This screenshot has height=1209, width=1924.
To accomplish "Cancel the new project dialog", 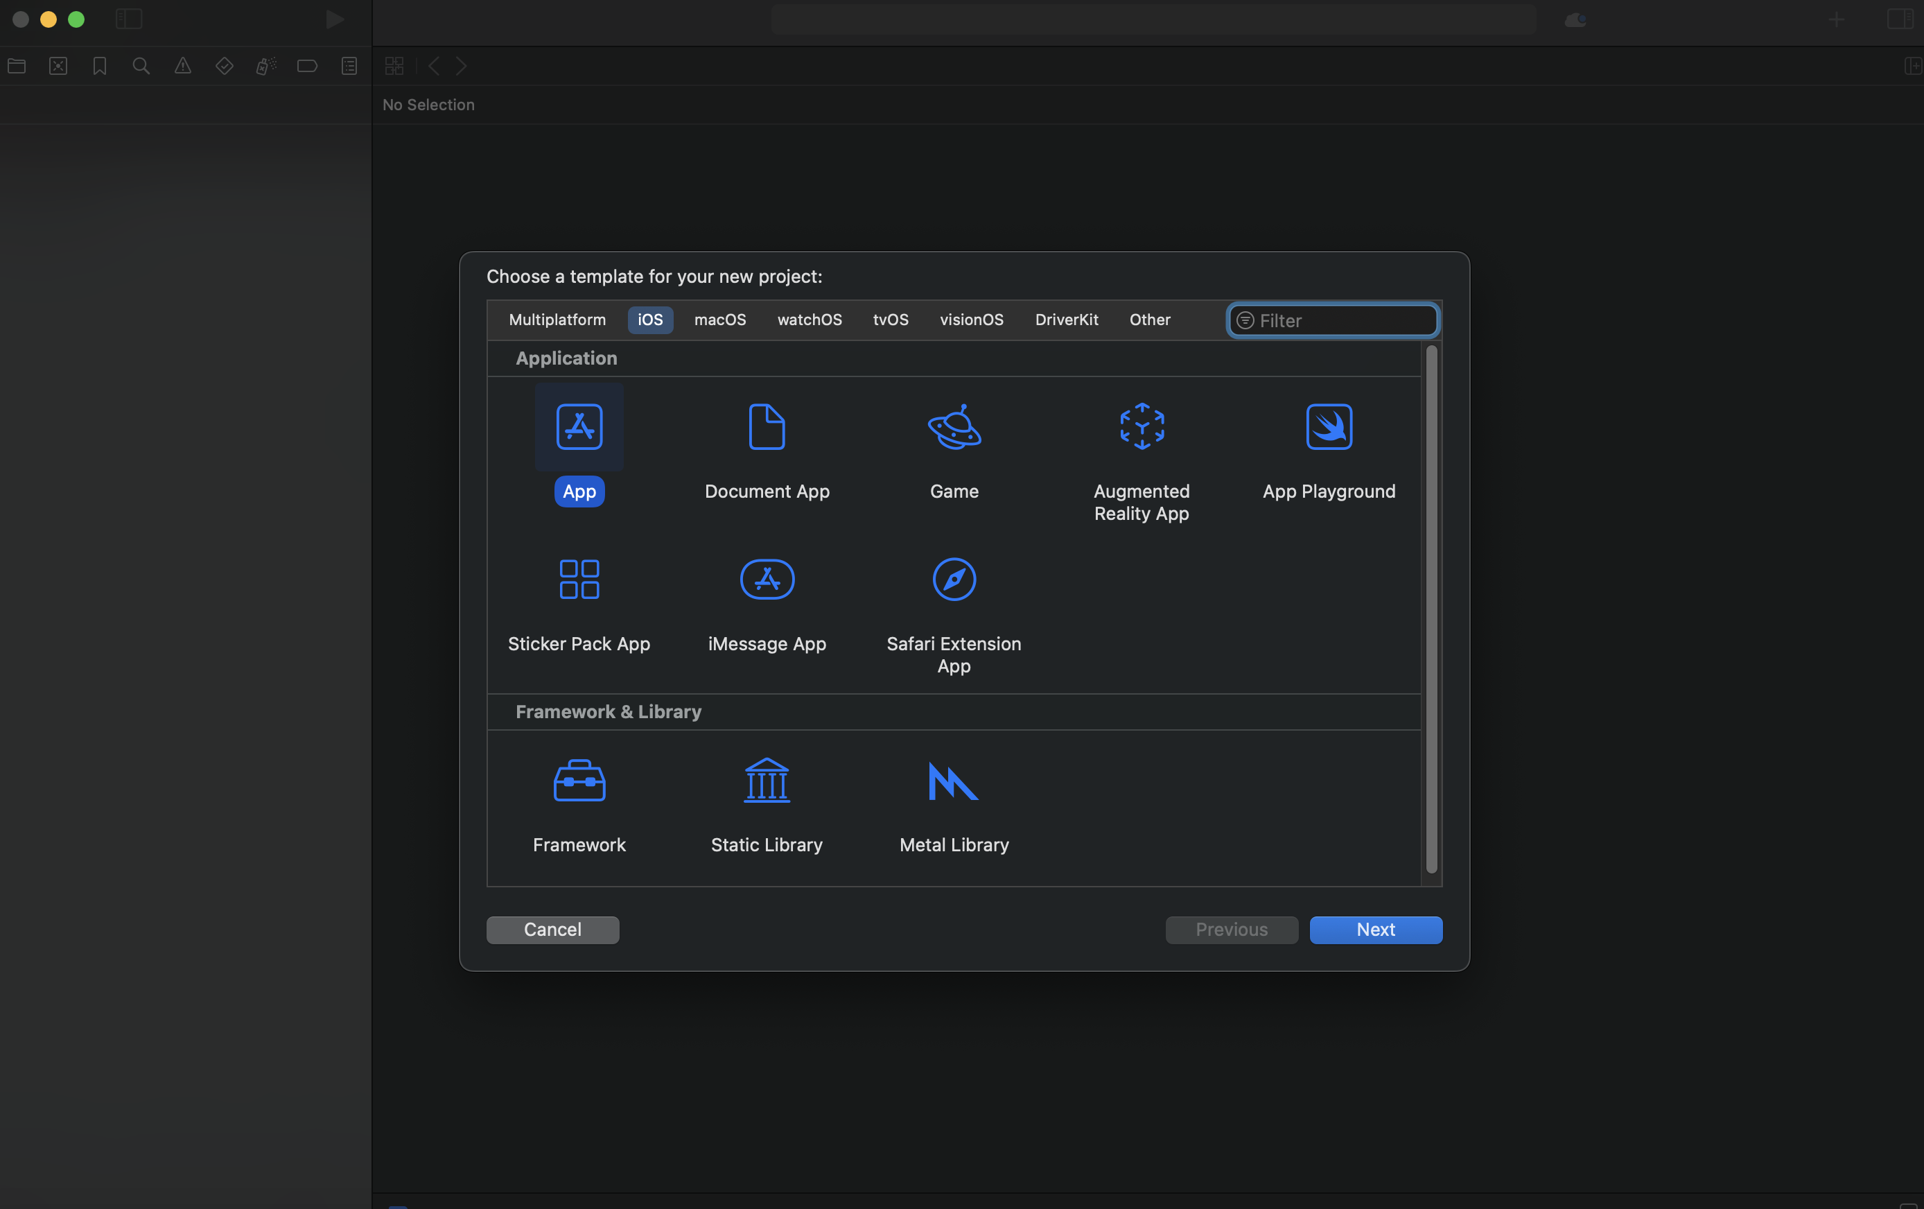I will [x=552, y=930].
